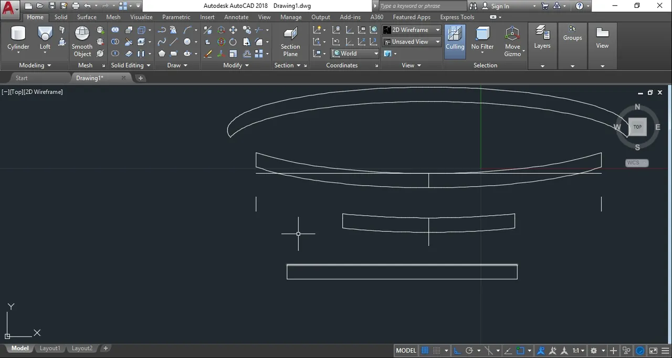The height and width of the screenshot is (358, 672).
Task: Click the Save floppy disk icon
Action: tap(52, 6)
